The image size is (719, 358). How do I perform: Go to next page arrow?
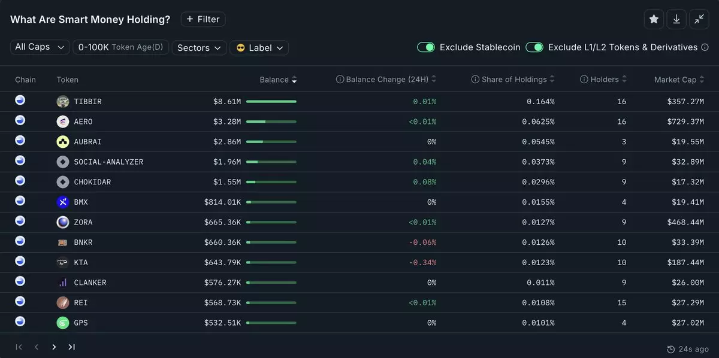54,347
